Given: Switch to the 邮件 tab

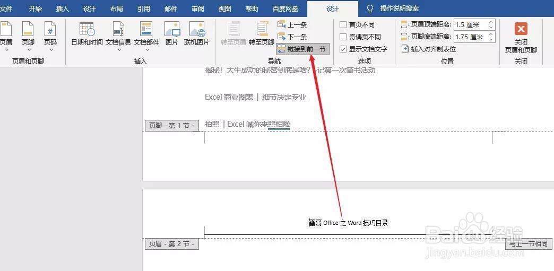Looking at the screenshot, I should click(171, 9).
